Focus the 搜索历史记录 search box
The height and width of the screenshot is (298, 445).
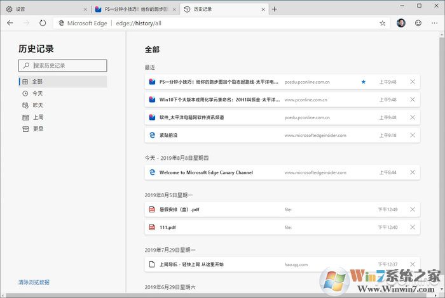click(63, 65)
